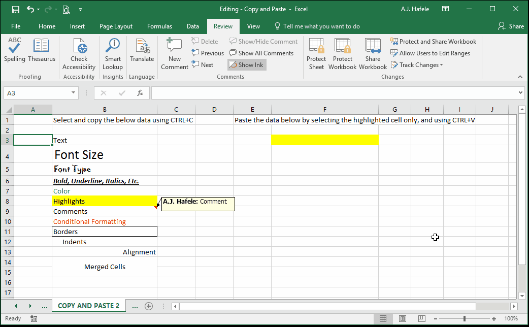Click the formula bar input field
529x327 pixels.
coord(334,93)
